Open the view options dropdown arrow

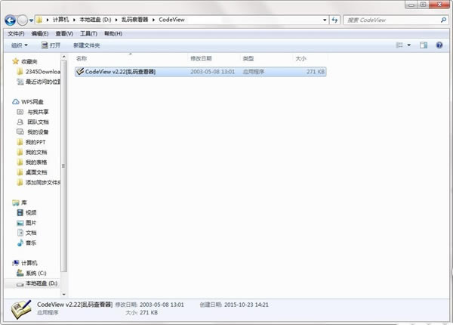[x=408, y=45]
